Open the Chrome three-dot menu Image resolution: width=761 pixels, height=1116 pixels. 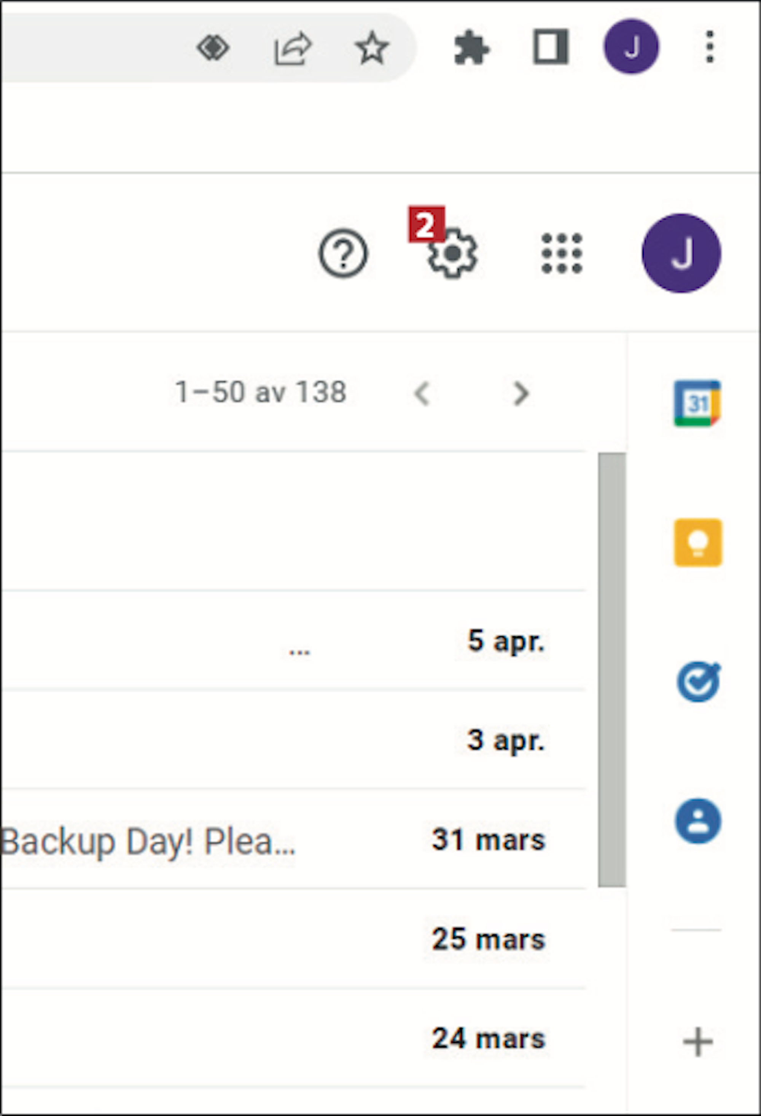click(x=710, y=46)
